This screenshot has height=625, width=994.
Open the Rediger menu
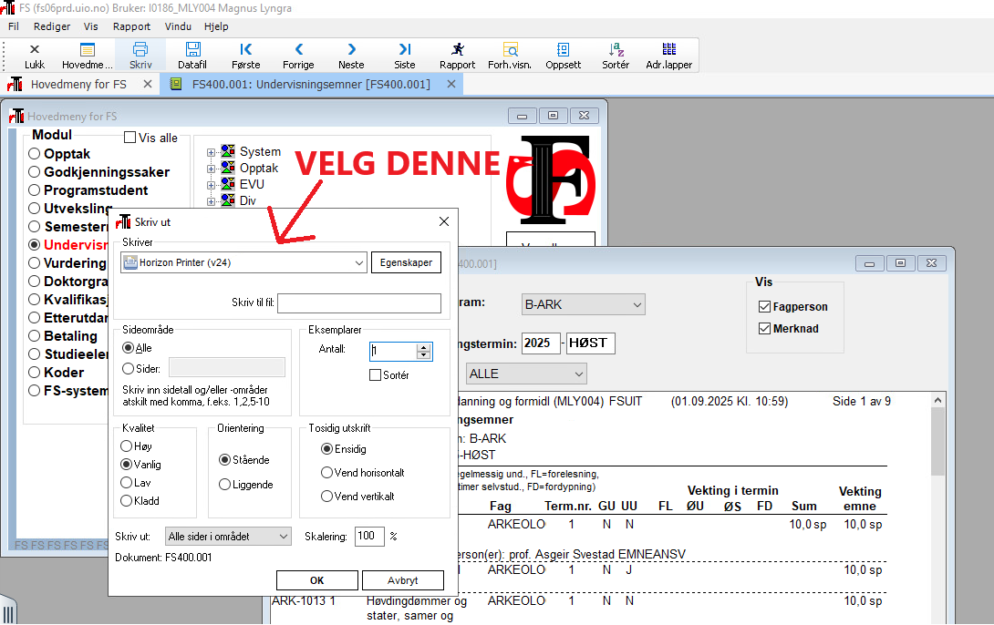coord(52,26)
